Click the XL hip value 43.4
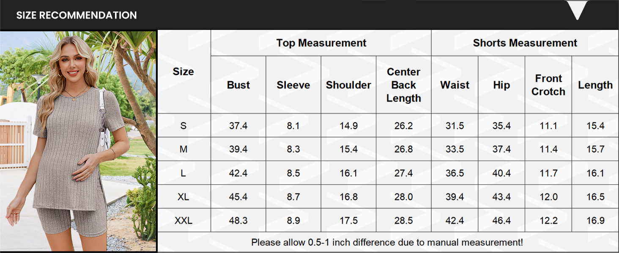Image resolution: width=619 pixels, height=253 pixels. 501,197
